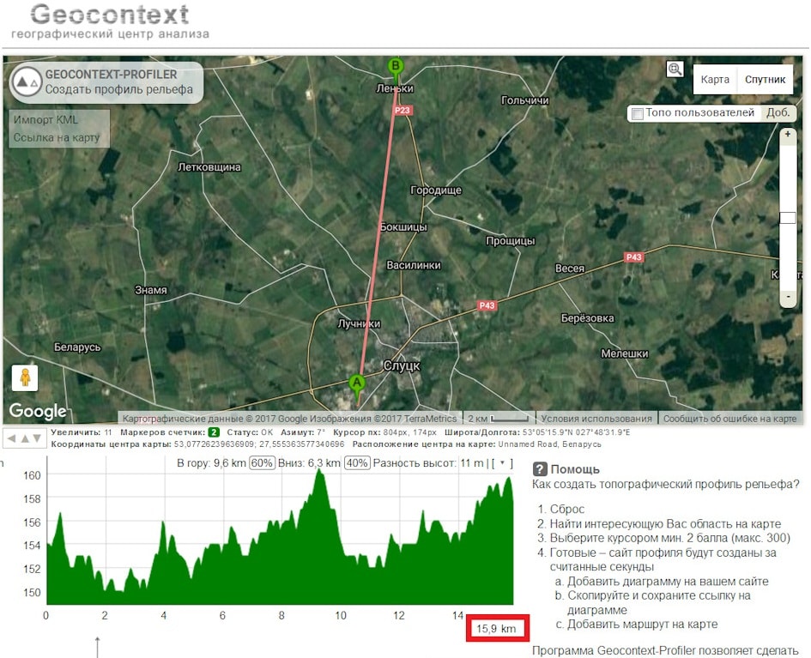Click Сообщить об ошибке на карте

(x=729, y=419)
